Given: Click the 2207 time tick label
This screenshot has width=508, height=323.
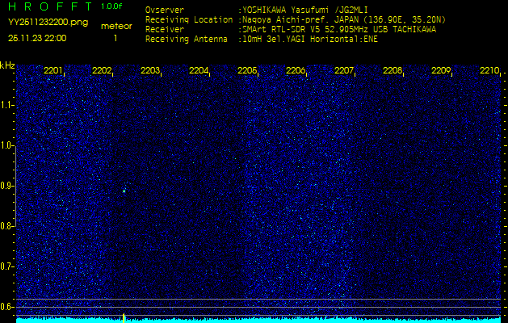Looking at the screenshot, I should pos(344,70).
